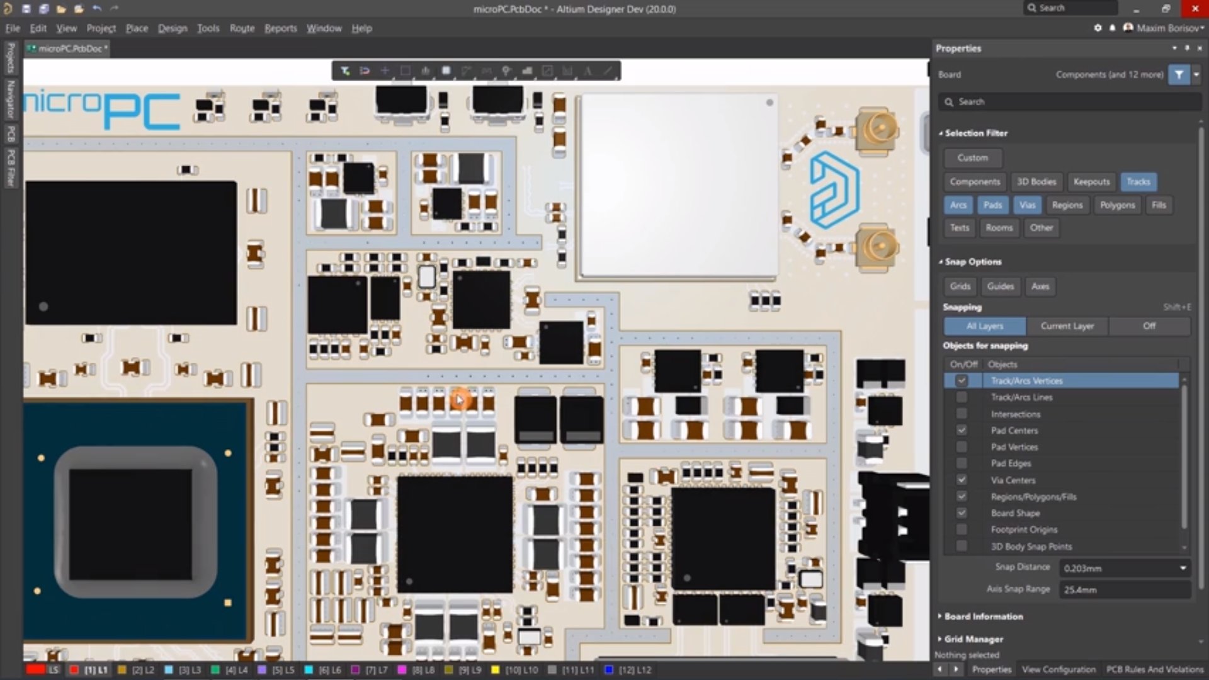Click the notifications bell icon
1209x680 pixels.
[x=1112, y=28]
